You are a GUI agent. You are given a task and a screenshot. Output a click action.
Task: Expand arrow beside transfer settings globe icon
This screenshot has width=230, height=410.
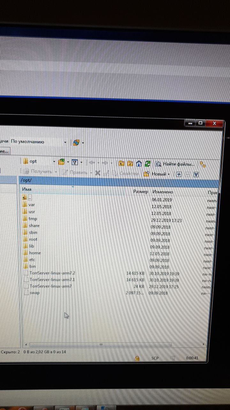pyautogui.click(x=83, y=143)
